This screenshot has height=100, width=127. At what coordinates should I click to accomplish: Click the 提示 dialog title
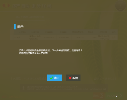click(20, 27)
